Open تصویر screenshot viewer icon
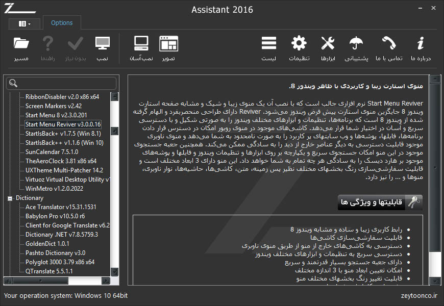 [169, 43]
